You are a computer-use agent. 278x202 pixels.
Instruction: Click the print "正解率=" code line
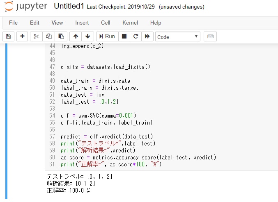[111, 164]
